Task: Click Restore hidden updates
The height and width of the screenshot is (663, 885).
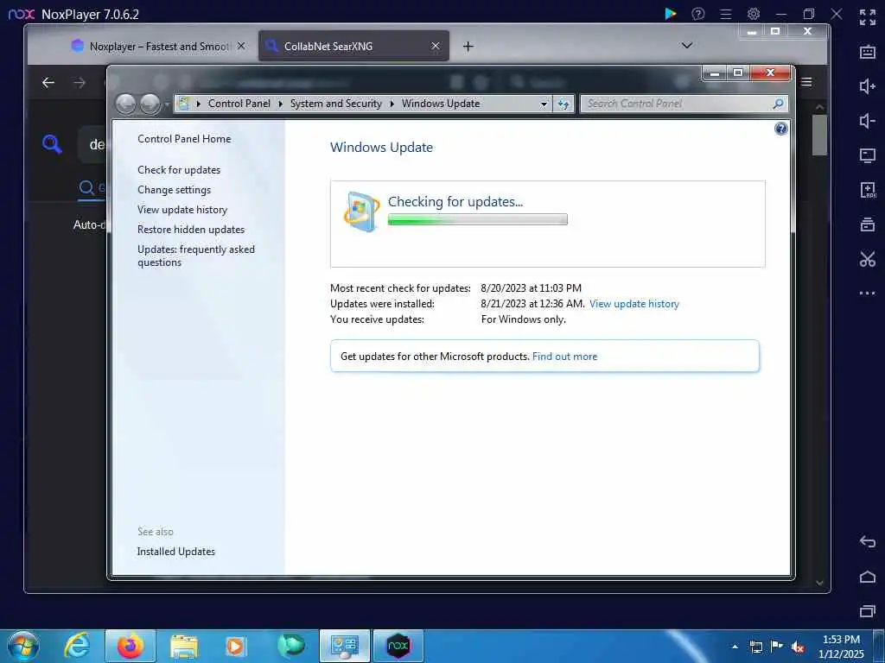Action: tap(191, 230)
